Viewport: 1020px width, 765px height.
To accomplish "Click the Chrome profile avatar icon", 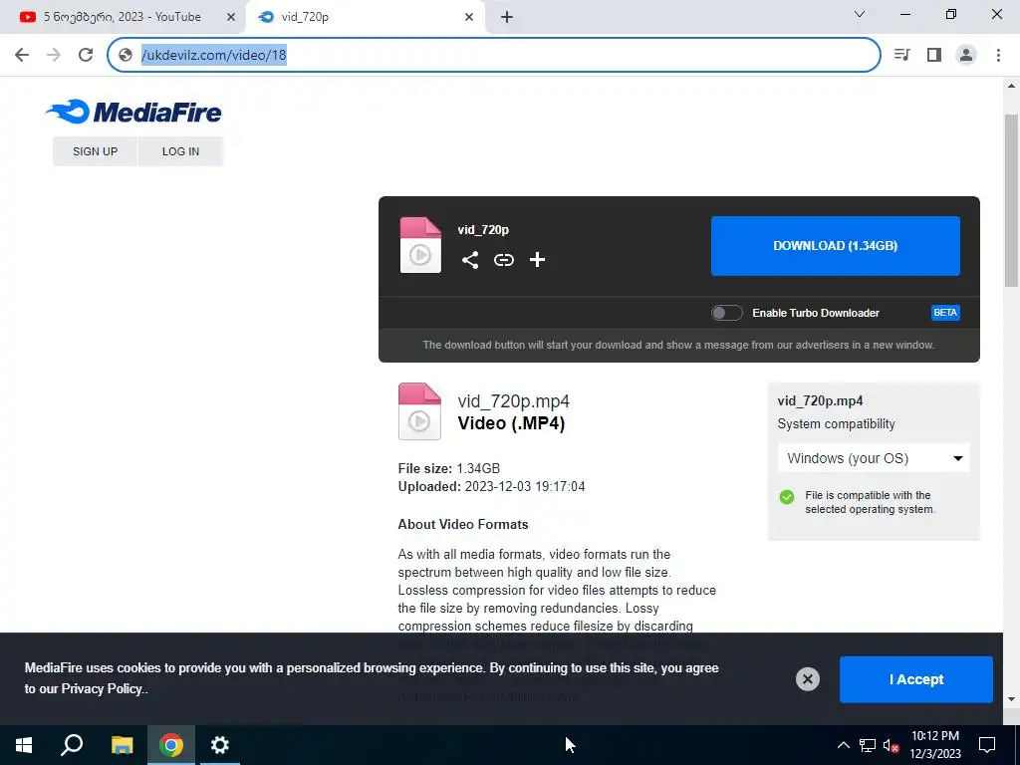I will click(966, 55).
